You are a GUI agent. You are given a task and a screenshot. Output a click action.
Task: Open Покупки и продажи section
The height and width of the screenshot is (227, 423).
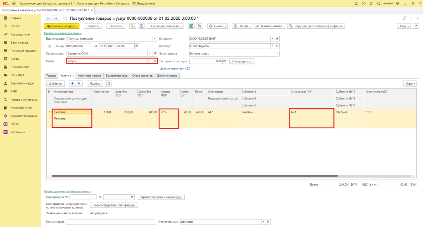tap(23, 51)
